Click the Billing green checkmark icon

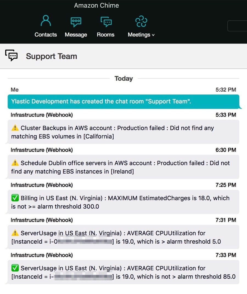click(15, 198)
